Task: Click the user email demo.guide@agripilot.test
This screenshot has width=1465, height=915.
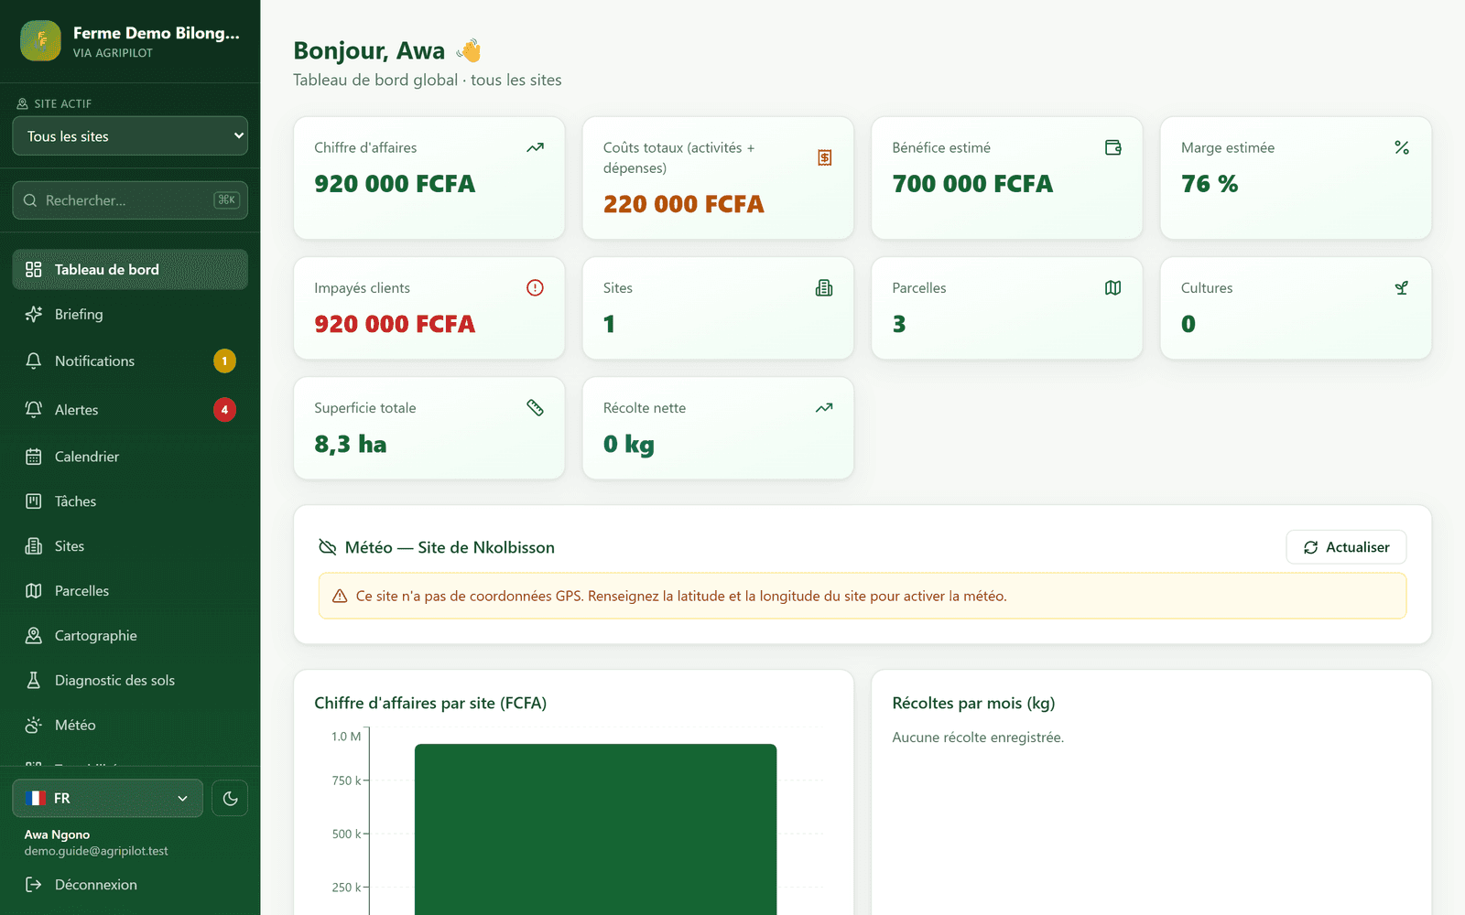Action: click(96, 851)
